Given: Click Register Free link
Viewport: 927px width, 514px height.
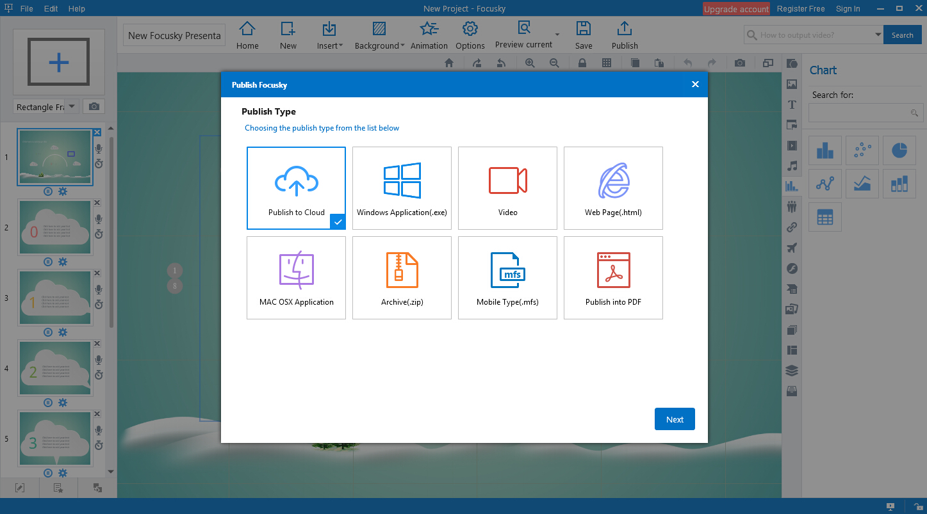Looking at the screenshot, I should point(801,9).
